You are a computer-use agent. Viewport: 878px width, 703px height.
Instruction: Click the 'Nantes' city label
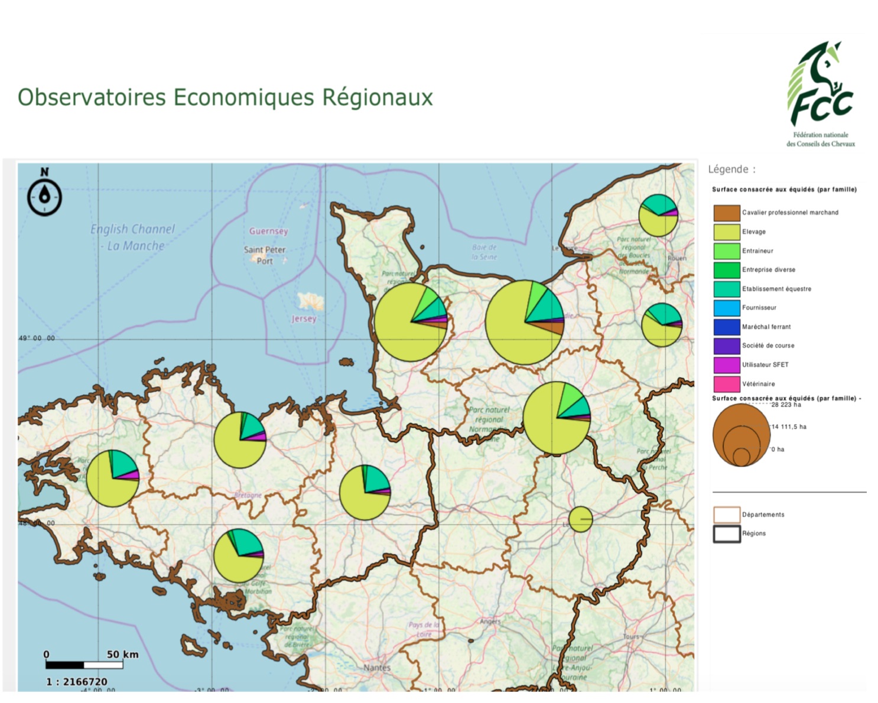377,668
